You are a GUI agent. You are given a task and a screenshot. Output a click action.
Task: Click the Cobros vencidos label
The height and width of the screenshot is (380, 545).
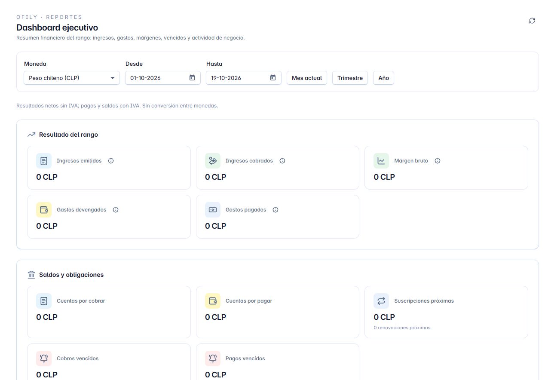click(x=77, y=359)
